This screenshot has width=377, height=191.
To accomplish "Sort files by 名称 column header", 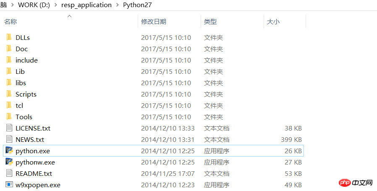I will pyautogui.click(x=10, y=22).
